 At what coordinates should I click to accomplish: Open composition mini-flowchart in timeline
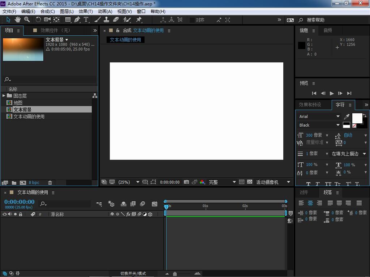[99, 204]
